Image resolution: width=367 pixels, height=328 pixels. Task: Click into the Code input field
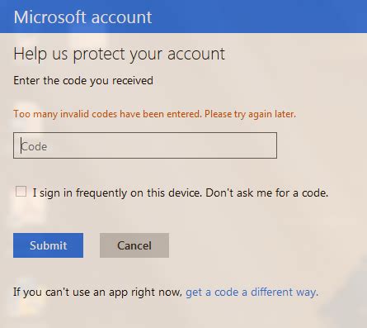[145, 145]
